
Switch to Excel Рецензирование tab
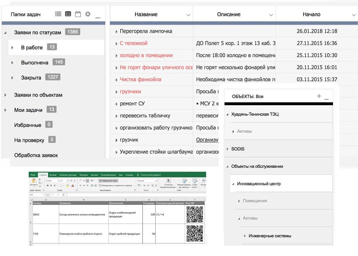[108, 175]
